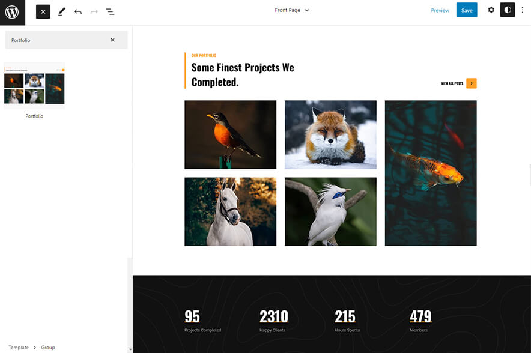This screenshot has height=353, width=531.
Task: Open the Styles panel icon
Action: pos(508,10)
